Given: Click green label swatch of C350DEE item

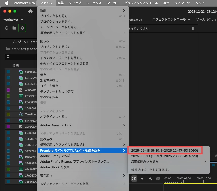Looking at the screenshot, I should [8, 96].
